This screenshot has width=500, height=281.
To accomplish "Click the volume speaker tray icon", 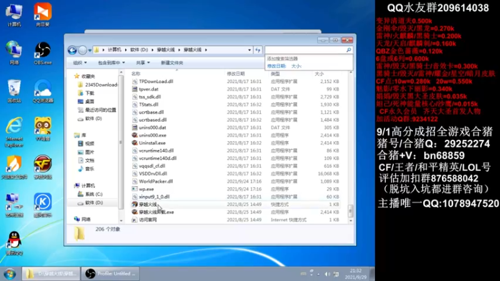I will coord(327,274).
